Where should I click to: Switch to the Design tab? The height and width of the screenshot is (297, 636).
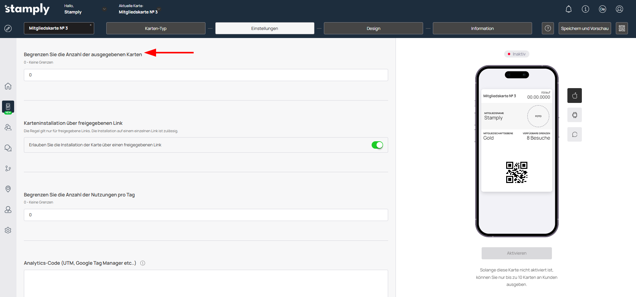point(373,28)
